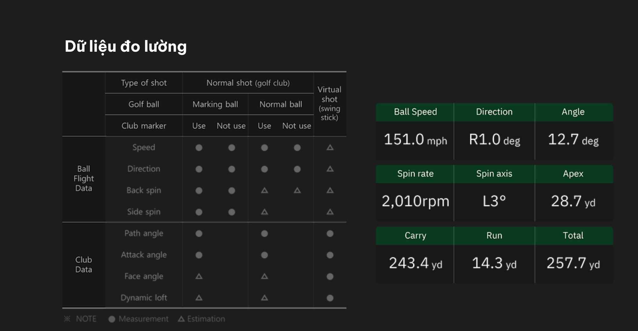638x331 pixels.
Task: Click Dynamic loft row Virtual shot dot
Action: coord(330,298)
